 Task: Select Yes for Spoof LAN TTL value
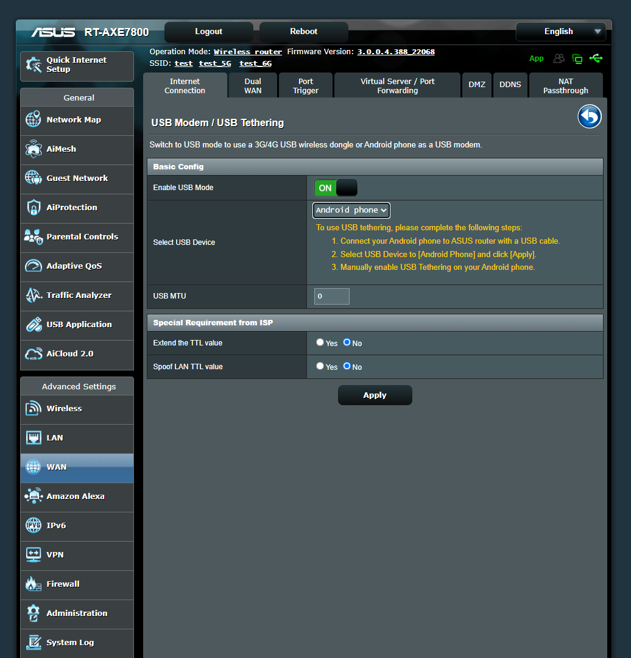[x=320, y=366]
